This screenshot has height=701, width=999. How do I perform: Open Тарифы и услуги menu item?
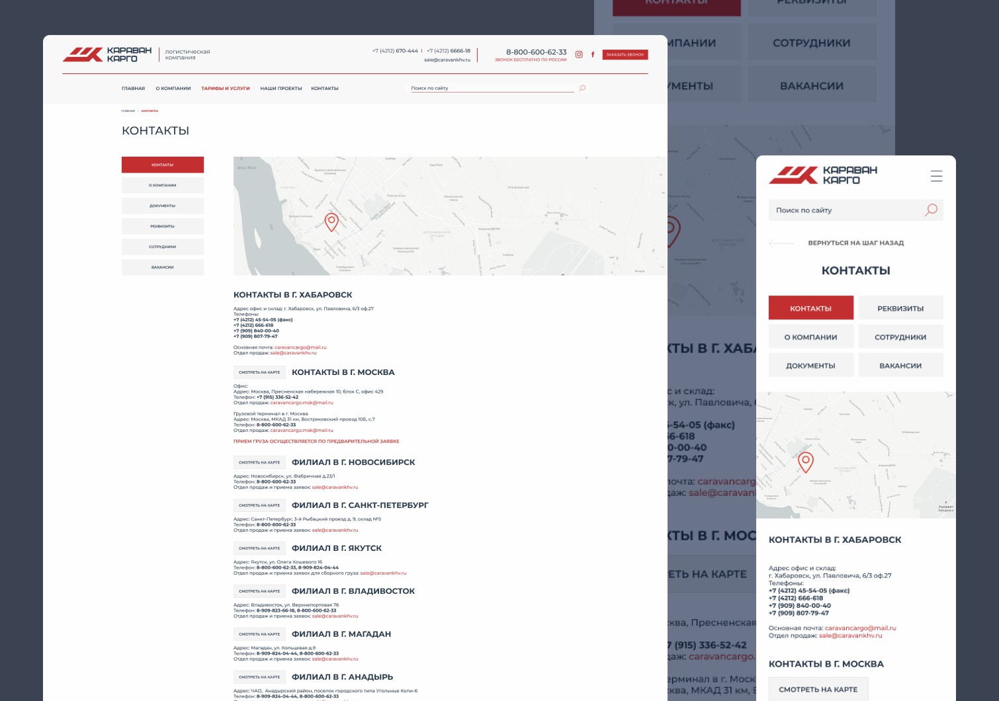coord(226,89)
